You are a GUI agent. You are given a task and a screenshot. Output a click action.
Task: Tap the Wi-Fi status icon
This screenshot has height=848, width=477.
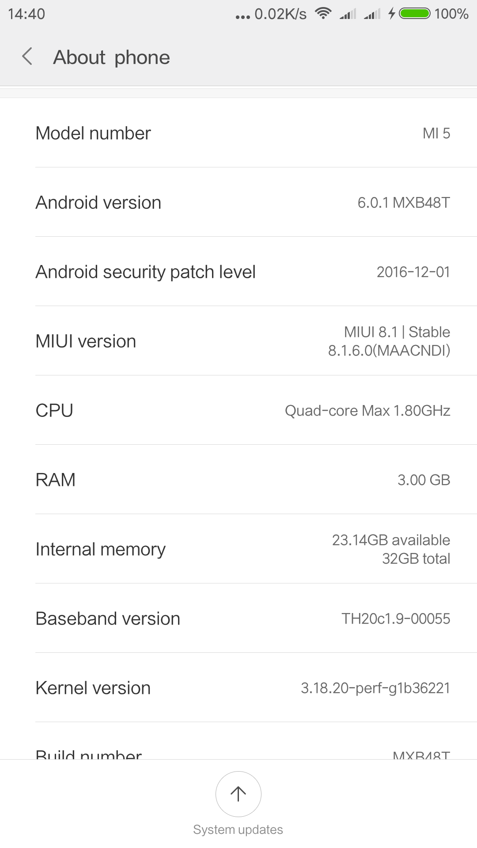(323, 14)
